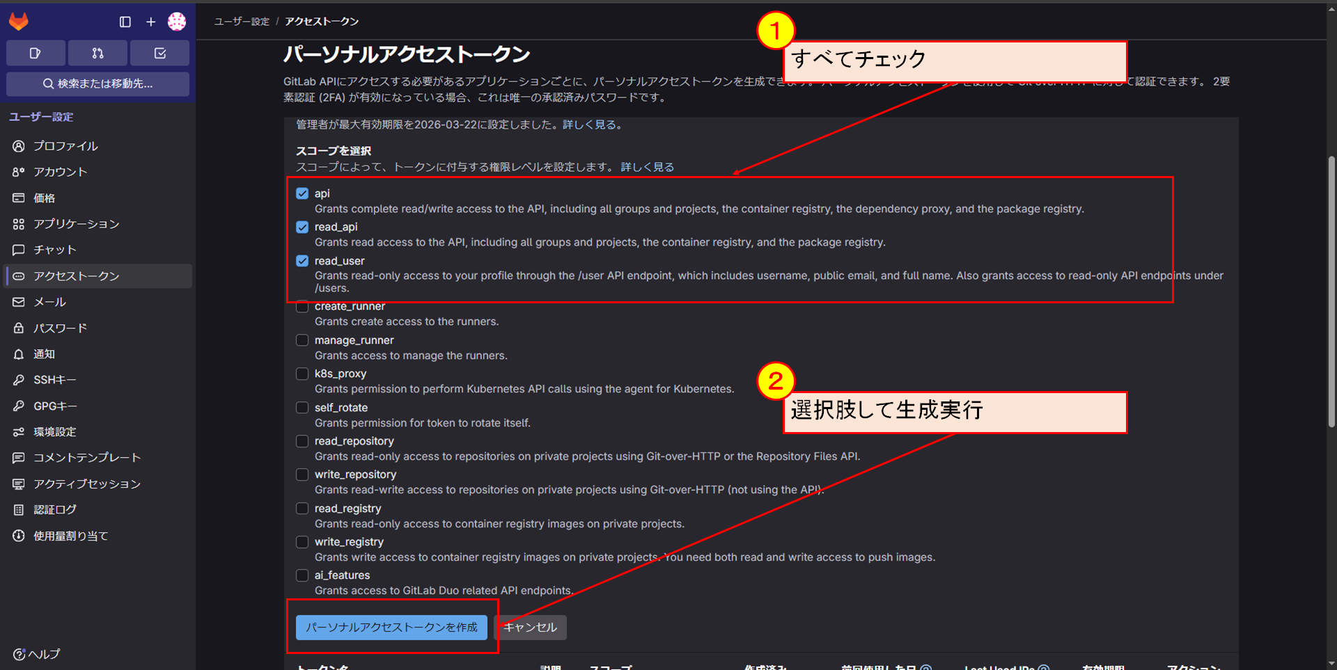Screen dimensions: 1337x670
Task: Click the billing (価格) sidebar icon
Action: click(x=19, y=198)
